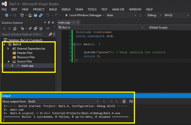Click the Find Message in Code icon

click(104, 101)
